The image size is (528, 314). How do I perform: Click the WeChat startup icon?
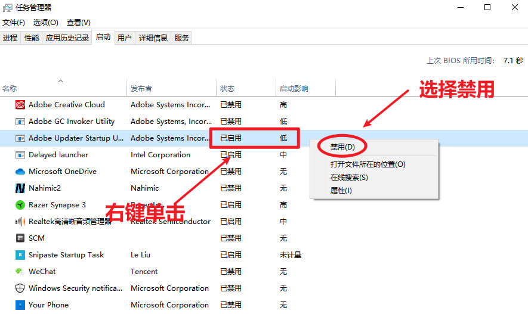20,272
